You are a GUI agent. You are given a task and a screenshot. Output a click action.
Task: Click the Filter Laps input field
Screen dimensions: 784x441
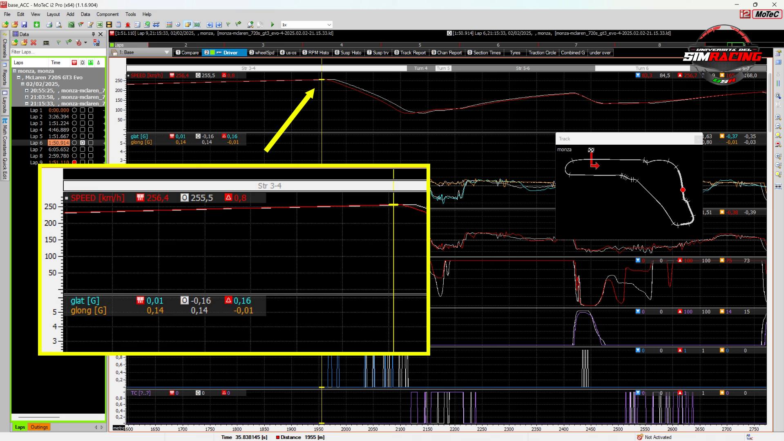[57, 52]
